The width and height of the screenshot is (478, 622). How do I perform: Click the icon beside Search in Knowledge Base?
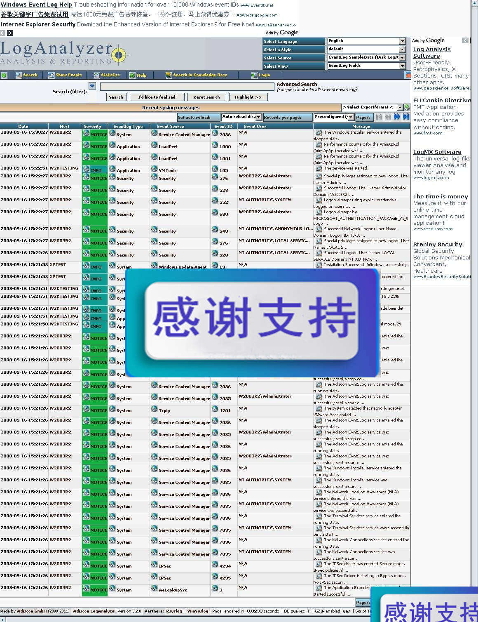point(169,75)
